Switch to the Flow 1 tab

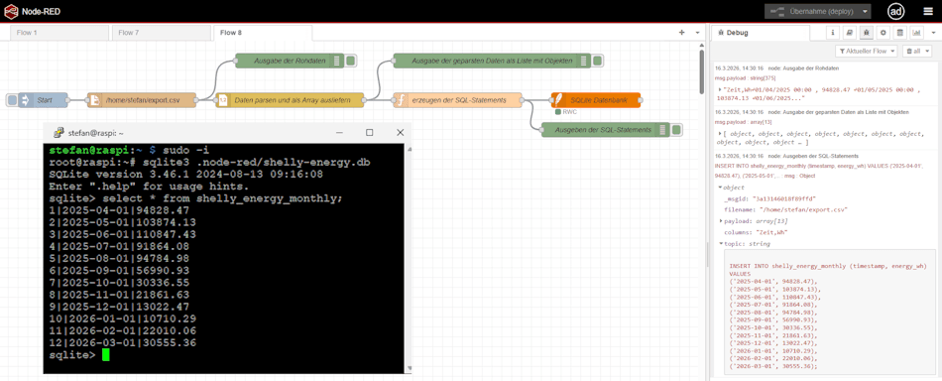pyautogui.click(x=59, y=33)
